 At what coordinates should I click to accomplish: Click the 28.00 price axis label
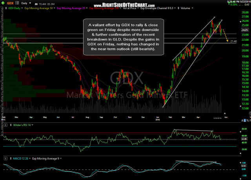coord(245,13)
